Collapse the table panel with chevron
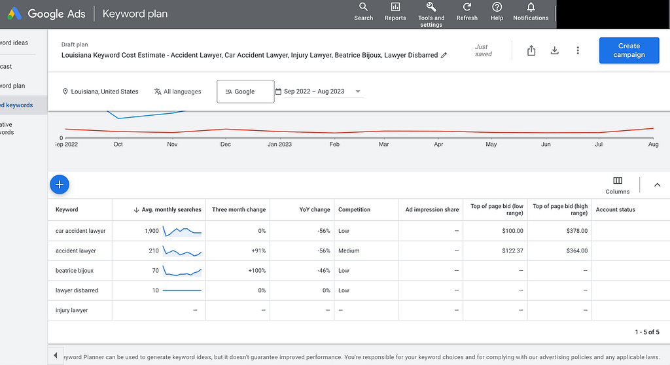 (657, 185)
